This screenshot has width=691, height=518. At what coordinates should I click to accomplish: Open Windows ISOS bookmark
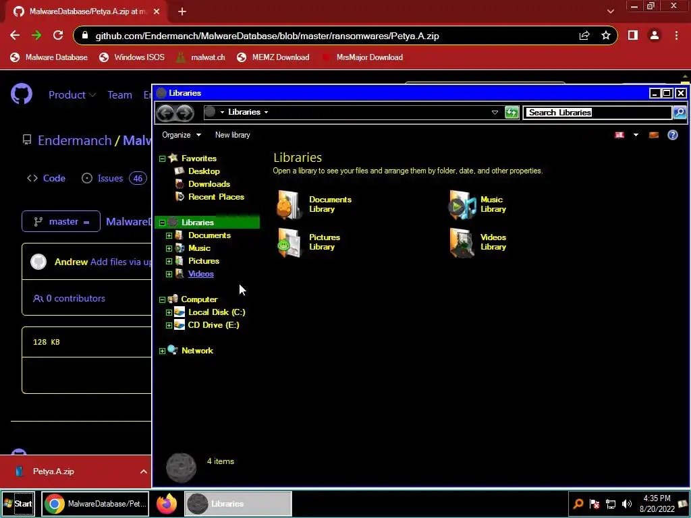(132, 57)
